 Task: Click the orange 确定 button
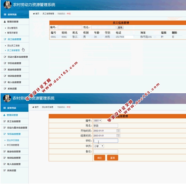[x=100, y=158]
